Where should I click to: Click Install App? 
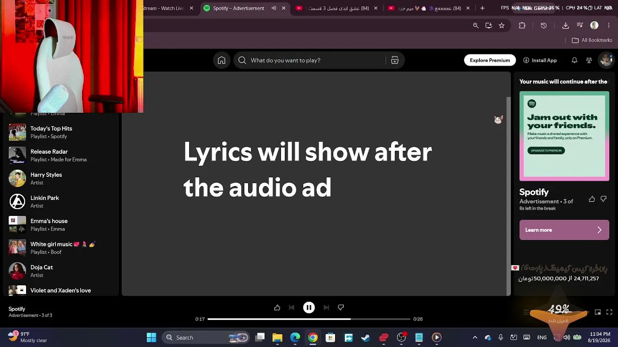(540, 60)
